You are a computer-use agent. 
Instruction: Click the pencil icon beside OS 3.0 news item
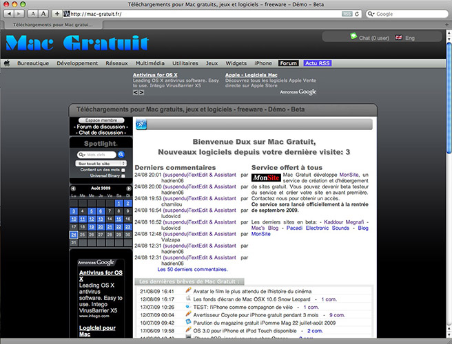(x=189, y=330)
